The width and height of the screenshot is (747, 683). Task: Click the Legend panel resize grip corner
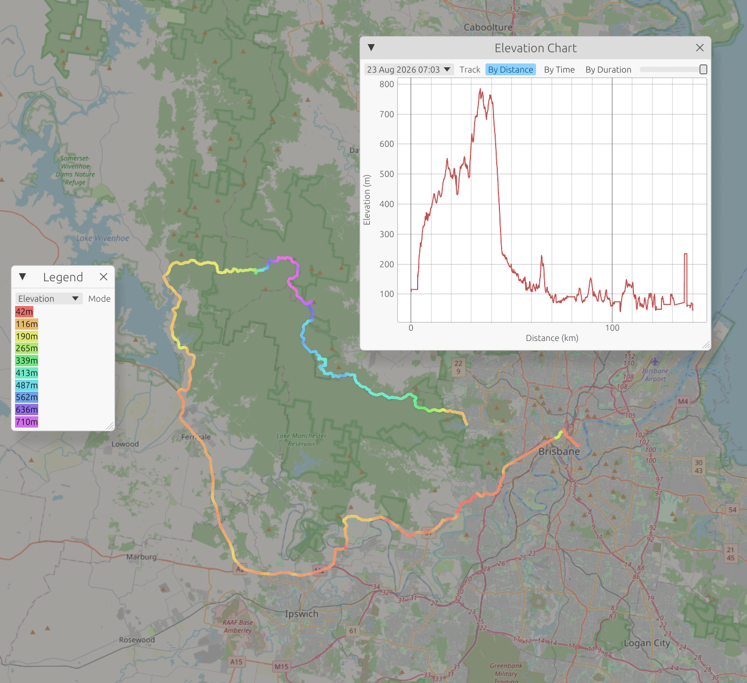pyautogui.click(x=110, y=426)
